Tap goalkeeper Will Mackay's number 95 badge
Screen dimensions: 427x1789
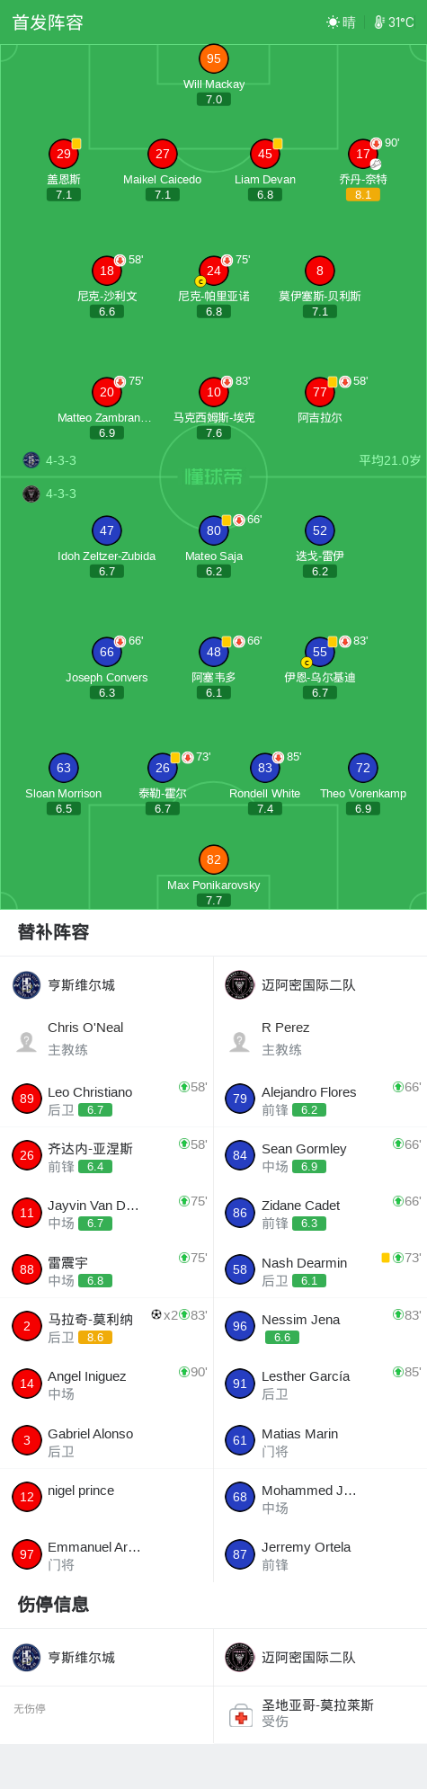[x=214, y=58]
